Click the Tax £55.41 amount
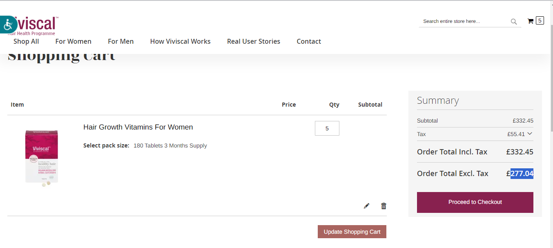553x248 pixels. [x=516, y=134]
